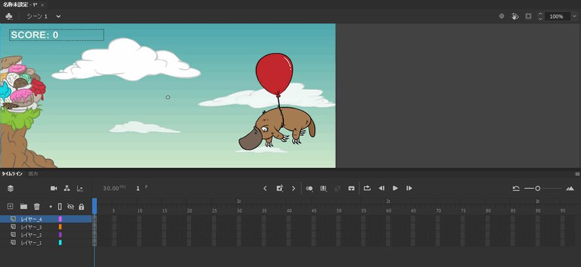Click the center stage icon
Image resolution: width=581 pixels, height=267 pixels.
(501, 16)
